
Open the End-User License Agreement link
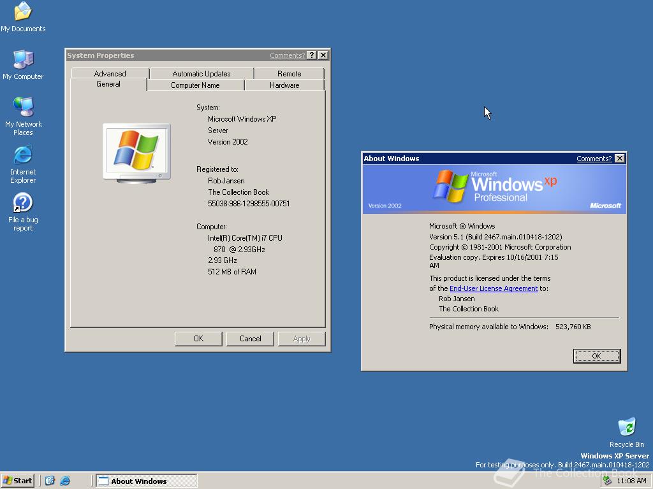tap(494, 288)
